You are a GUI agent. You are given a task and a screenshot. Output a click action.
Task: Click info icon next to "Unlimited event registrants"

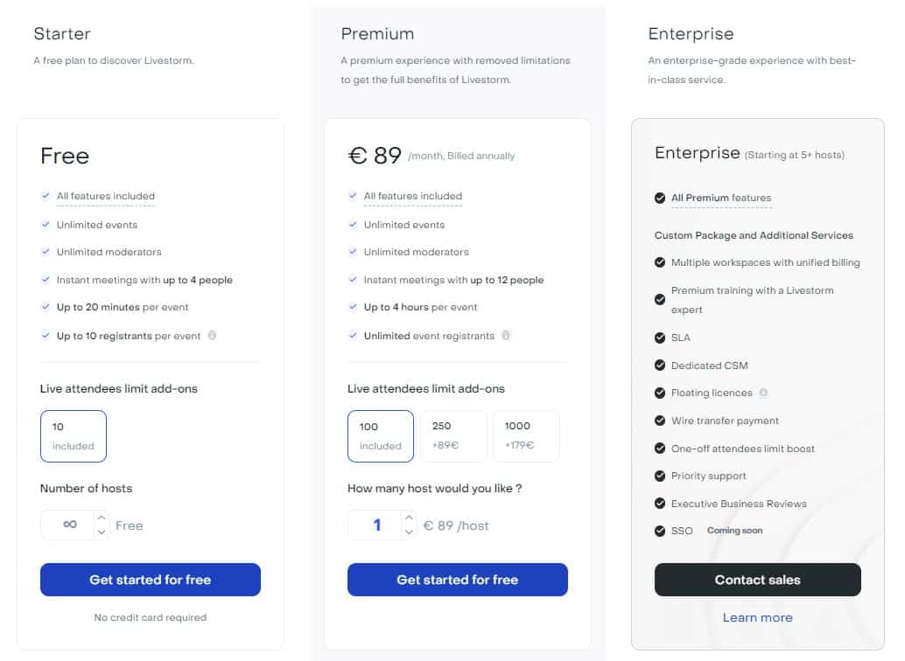[x=506, y=335]
